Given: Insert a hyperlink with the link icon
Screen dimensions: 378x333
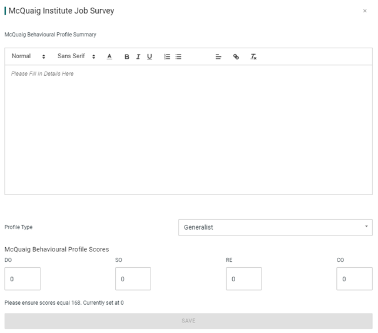Looking at the screenshot, I should coord(236,56).
